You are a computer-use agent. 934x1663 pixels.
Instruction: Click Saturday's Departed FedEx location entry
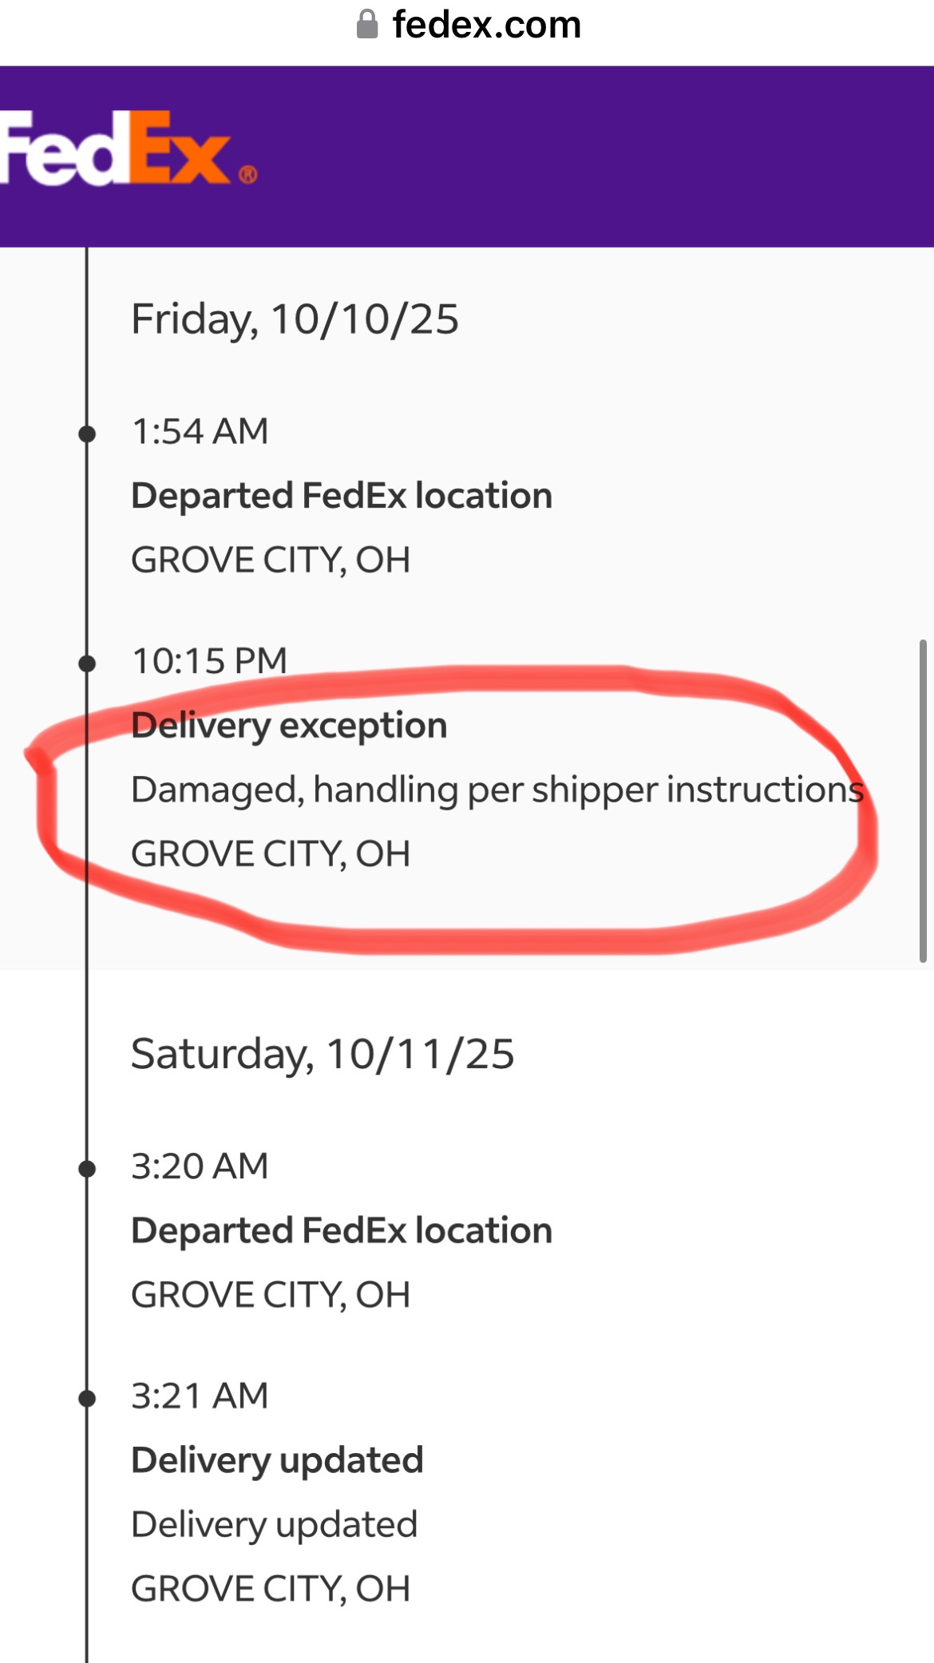(342, 1230)
